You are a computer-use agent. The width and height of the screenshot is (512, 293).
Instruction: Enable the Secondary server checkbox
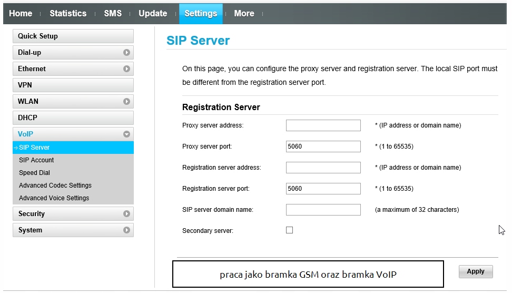pyautogui.click(x=289, y=230)
